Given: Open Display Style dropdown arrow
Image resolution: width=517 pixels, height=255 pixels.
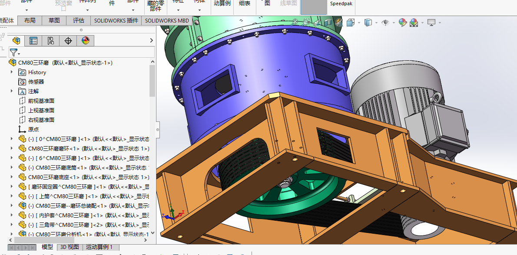Looking at the screenshot, I should [376, 23].
